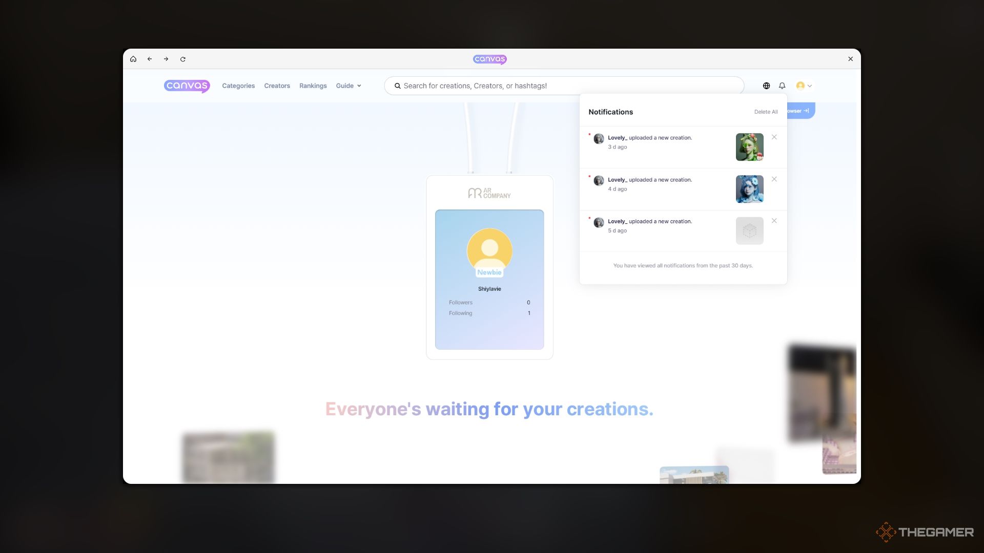Open Lovely_ profile from first notification
Screen dimensions: 984x553
(617, 138)
